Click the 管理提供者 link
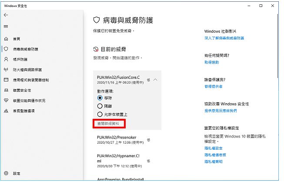 point(214,87)
